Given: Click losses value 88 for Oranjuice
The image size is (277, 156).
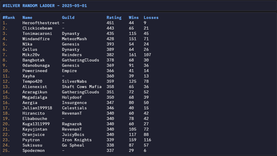Looking at the screenshot, I should click(x=146, y=134).
